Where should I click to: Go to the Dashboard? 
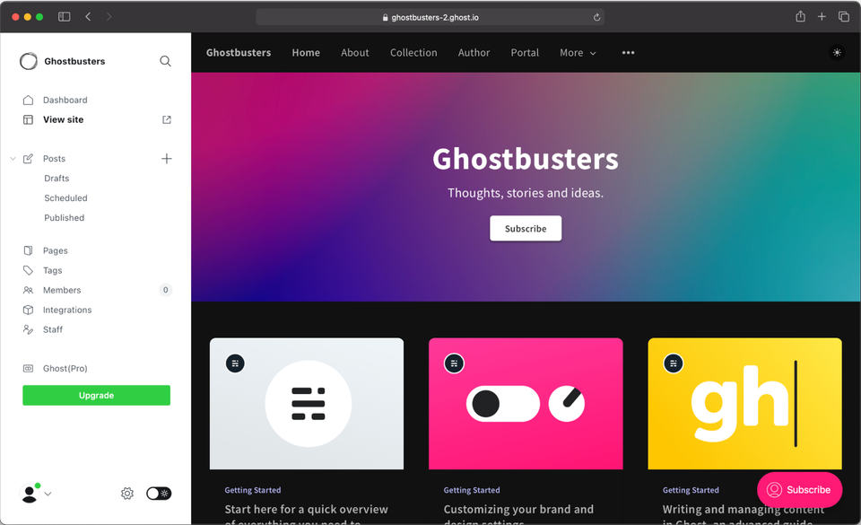(65, 100)
